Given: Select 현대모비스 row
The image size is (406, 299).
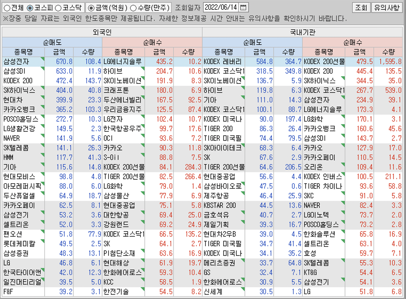Looking at the screenshot, I should click(x=23, y=177).
